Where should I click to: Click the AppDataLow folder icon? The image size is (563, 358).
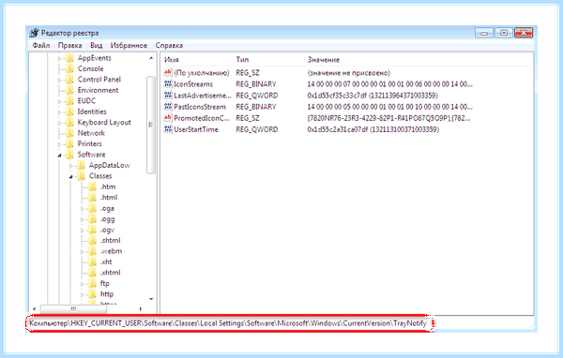click(82, 165)
